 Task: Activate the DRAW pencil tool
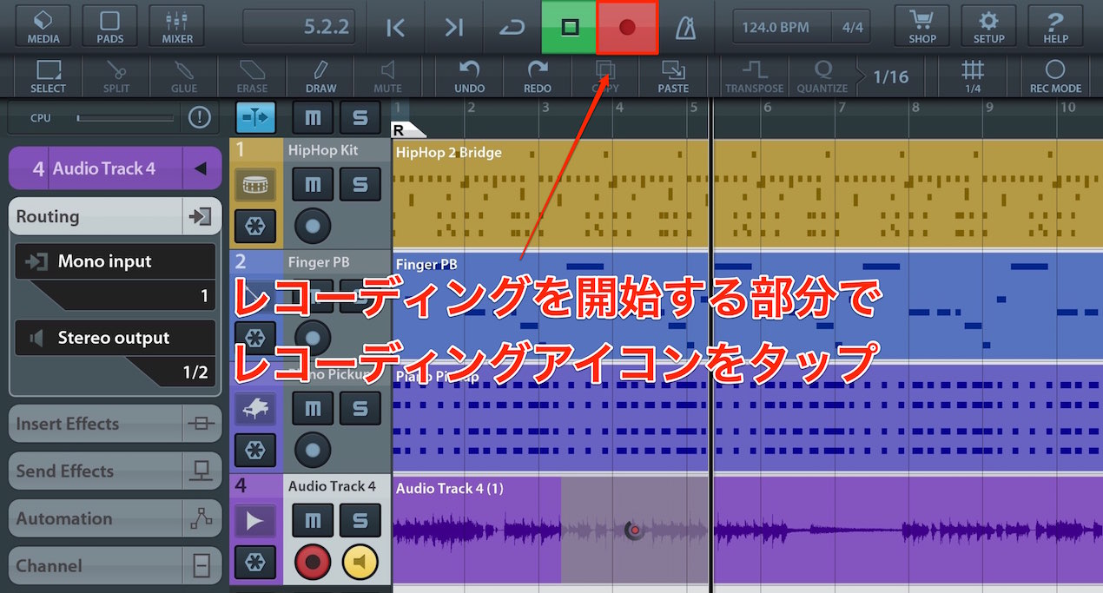[x=320, y=76]
